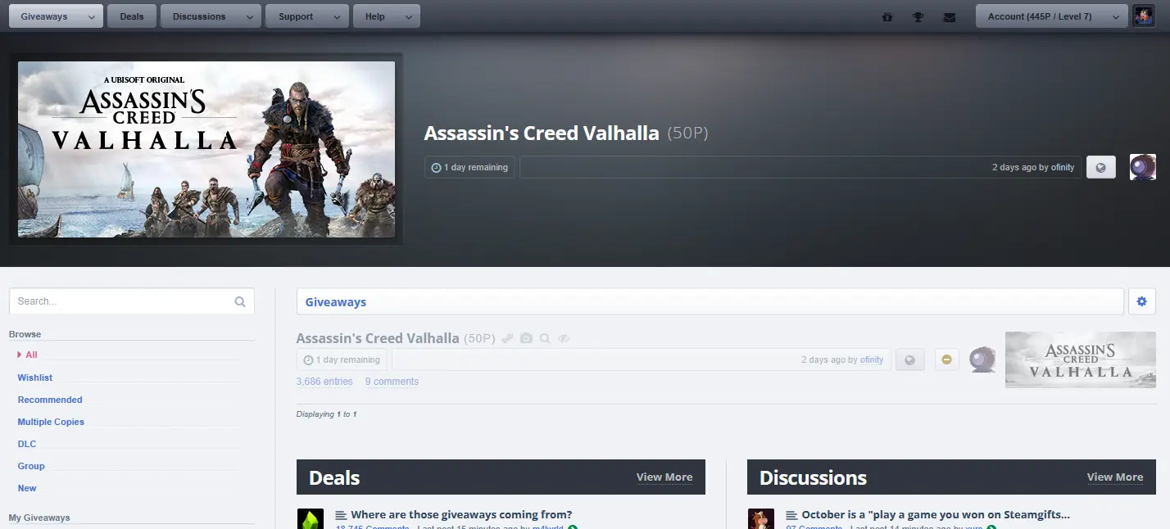Viewport: 1170px width, 529px height.
Task: Select New in the Browse sidebar
Action: click(x=27, y=488)
